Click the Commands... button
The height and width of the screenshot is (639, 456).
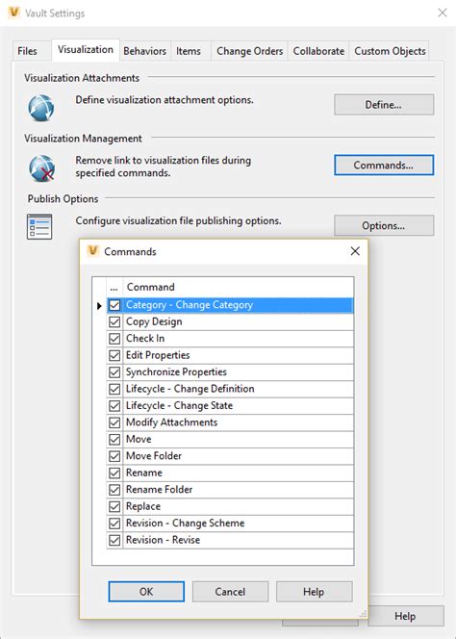point(384,166)
